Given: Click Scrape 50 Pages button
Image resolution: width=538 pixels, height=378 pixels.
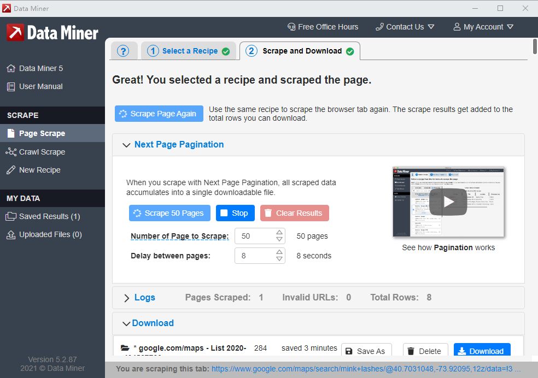Looking at the screenshot, I should pyautogui.click(x=170, y=213).
